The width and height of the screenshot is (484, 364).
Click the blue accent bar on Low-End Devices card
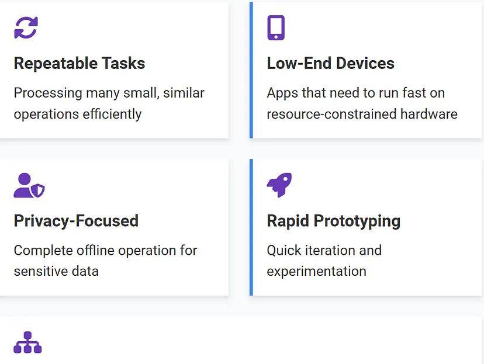[251, 70]
